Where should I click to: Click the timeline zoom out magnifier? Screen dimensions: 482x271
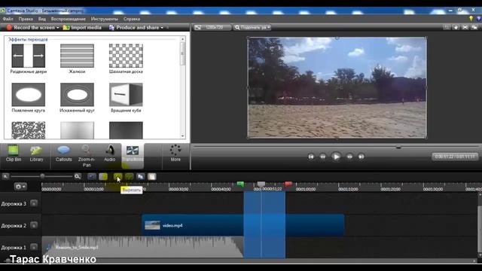5,176
